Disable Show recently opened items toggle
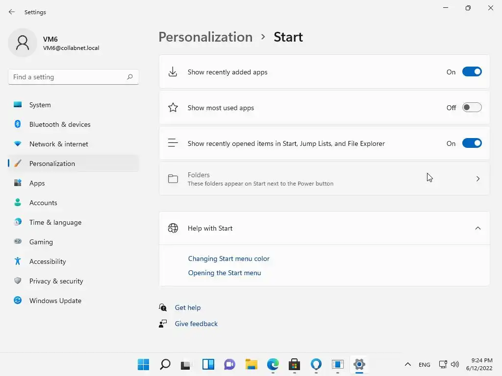This screenshot has height=376, width=502. pyautogui.click(x=472, y=143)
